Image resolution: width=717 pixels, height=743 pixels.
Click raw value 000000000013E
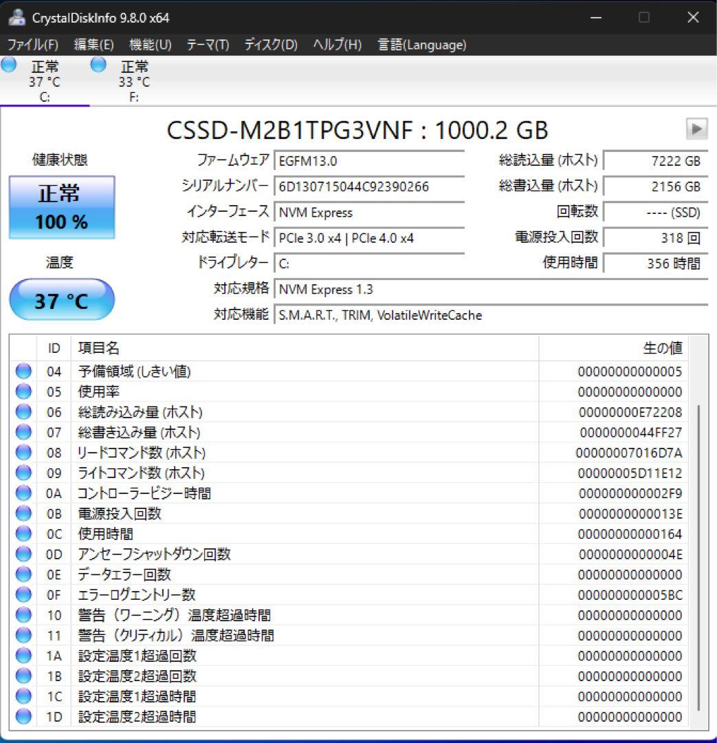click(x=630, y=514)
